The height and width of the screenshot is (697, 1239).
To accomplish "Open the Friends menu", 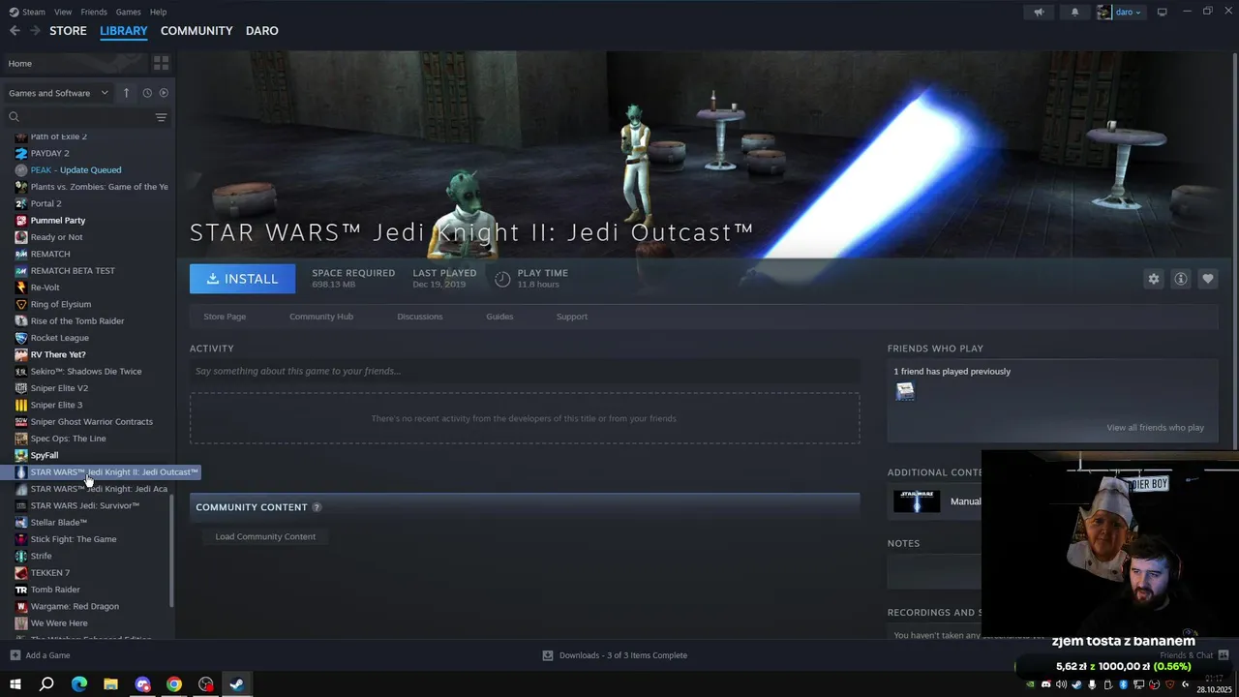I will pyautogui.click(x=94, y=13).
